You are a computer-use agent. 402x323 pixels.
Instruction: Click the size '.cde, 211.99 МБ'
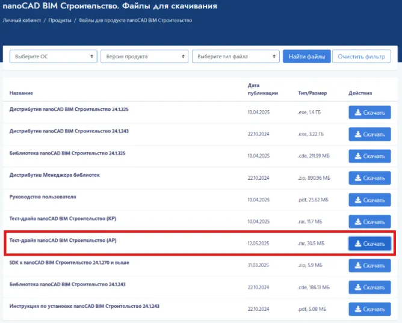314,156
